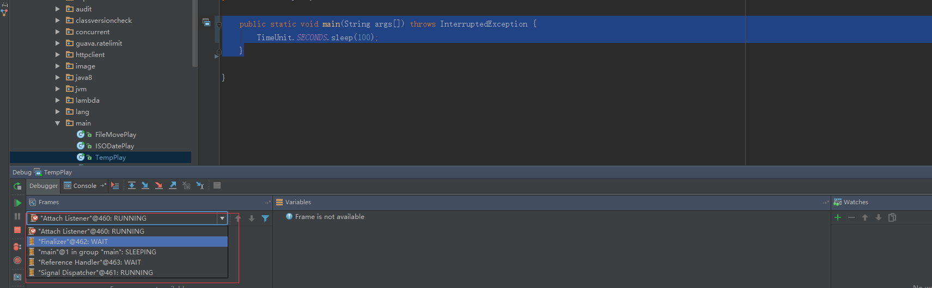This screenshot has height=288, width=932.
Task: Choose "Finalizer"@462: WAIT thread
Action: (127, 242)
